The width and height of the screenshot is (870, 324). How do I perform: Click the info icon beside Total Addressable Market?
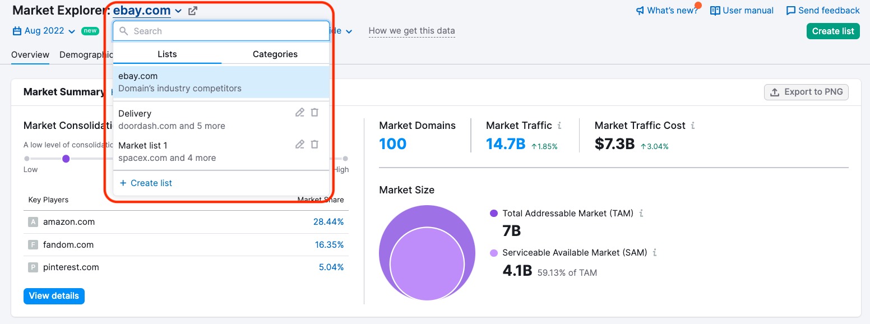pos(641,213)
